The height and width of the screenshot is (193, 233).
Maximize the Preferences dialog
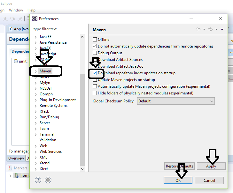[206, 19]
